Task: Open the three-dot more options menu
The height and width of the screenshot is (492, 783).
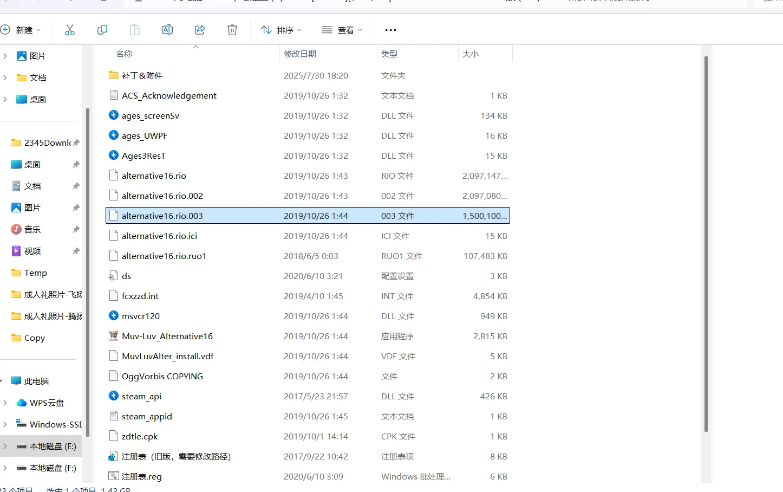Action: [x=390, y=30]
